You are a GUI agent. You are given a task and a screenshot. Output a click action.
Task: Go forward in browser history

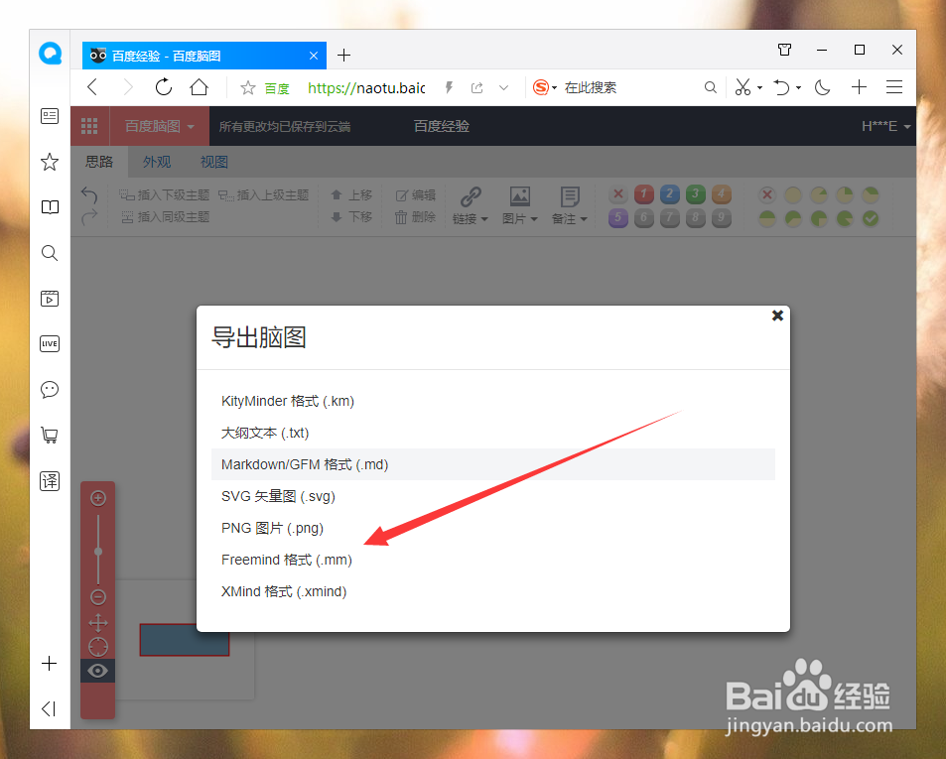click(x=128, y=87)
